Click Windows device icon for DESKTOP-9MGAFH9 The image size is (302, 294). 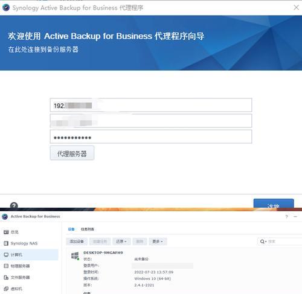coord(75,256)
